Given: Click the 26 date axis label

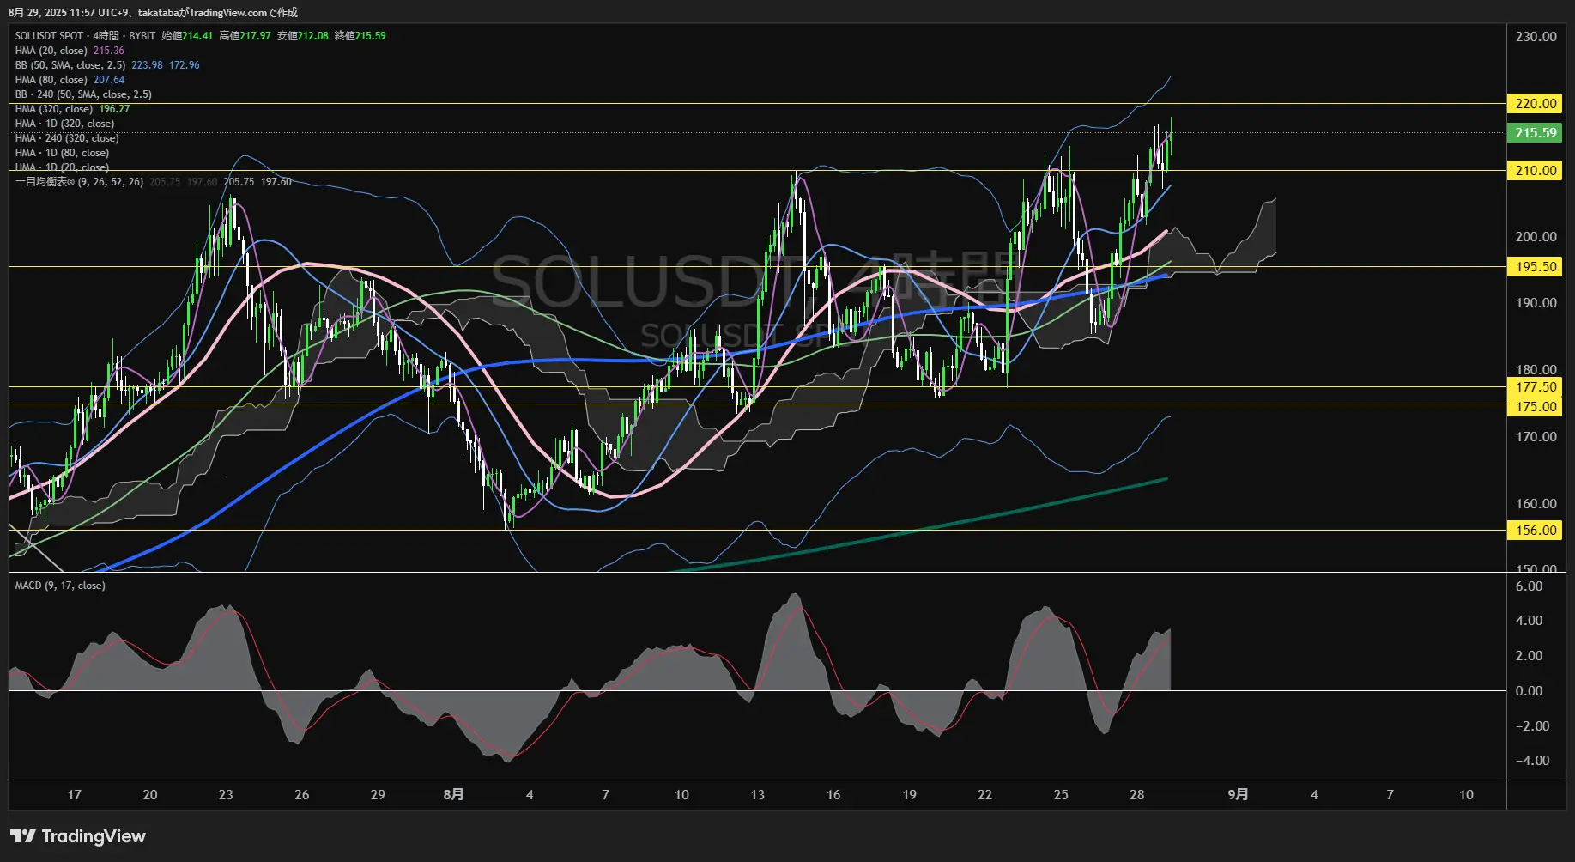Looking at the screenshot, I should point(302,795).
